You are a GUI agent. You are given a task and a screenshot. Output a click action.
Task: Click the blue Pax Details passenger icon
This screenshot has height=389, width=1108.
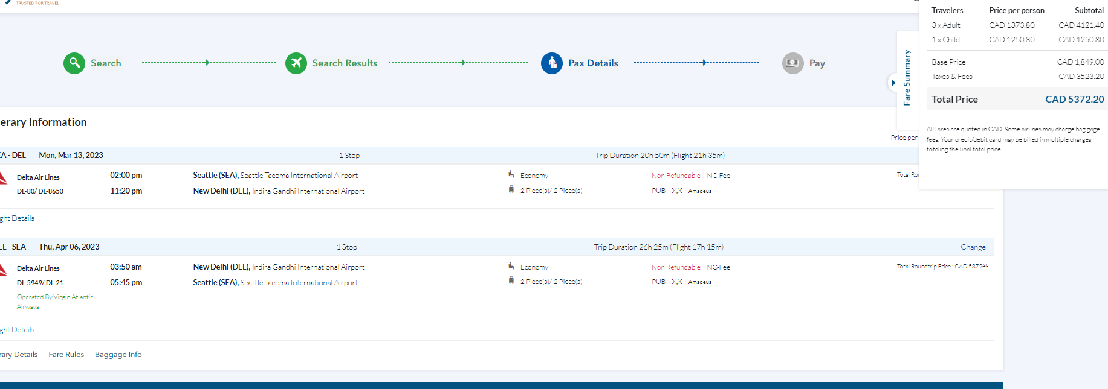[552, 63]
